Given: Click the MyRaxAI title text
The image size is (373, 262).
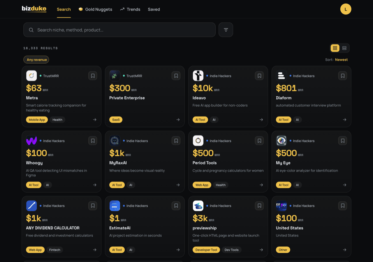Looking at the screenshot, I should (118, 163).
